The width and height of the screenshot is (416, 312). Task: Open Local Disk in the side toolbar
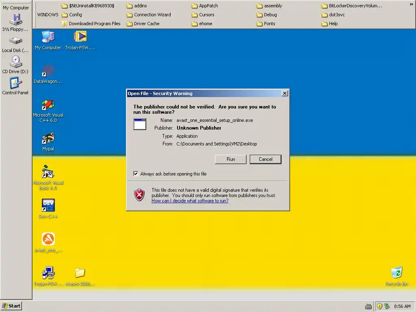pos(16,44)
